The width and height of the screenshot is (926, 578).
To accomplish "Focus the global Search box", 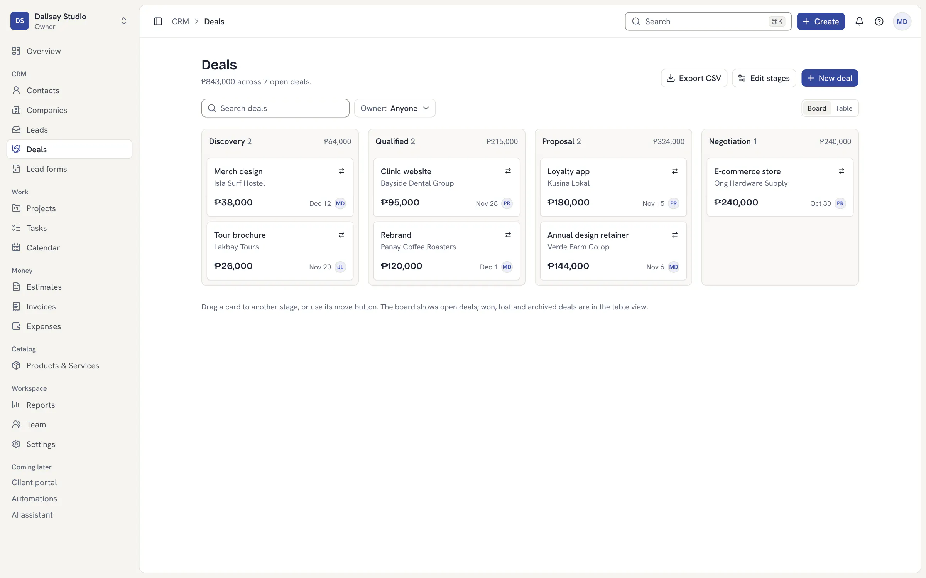I will tap(708, 22).
